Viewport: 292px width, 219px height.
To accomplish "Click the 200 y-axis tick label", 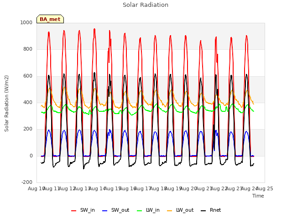I will [28, 129].
